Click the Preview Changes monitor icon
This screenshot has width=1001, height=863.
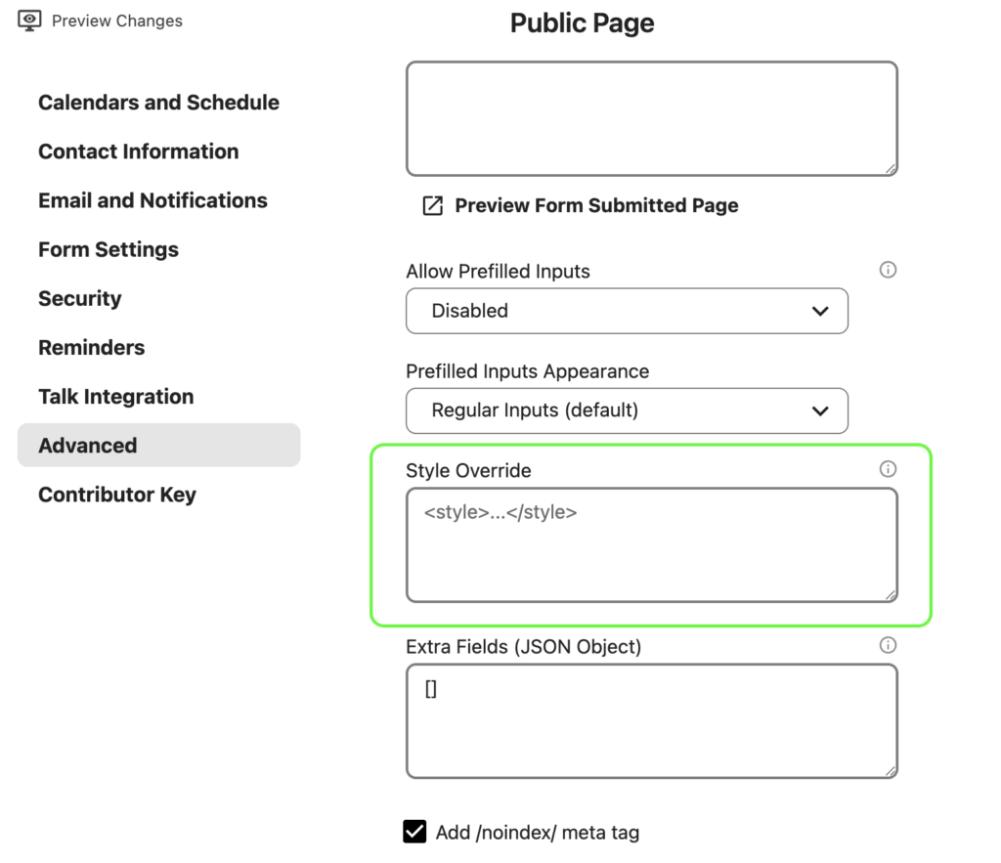pos(29,21)
